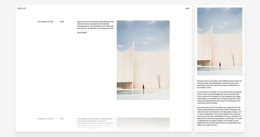
Task: Click READ MORE under first post
Action: click(82, 33)
